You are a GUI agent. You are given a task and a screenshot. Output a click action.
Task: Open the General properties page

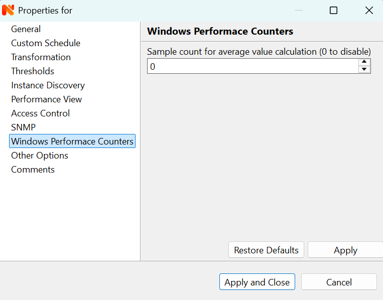26,29
